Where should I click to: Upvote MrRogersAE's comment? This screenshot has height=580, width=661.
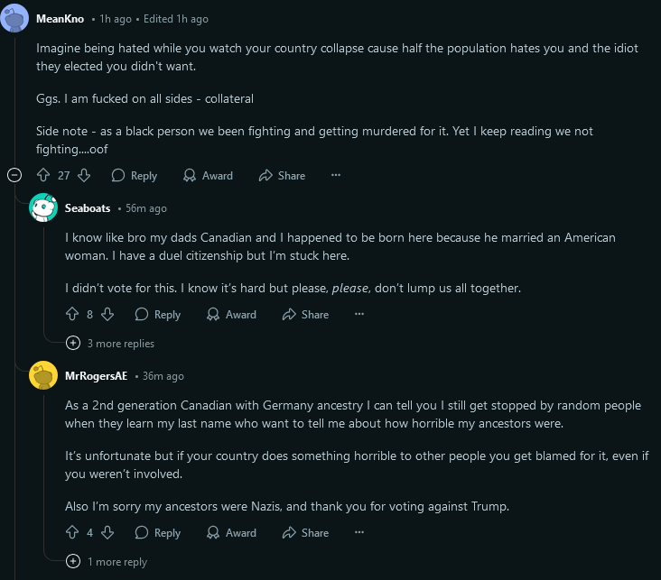[x=72, y=532]
